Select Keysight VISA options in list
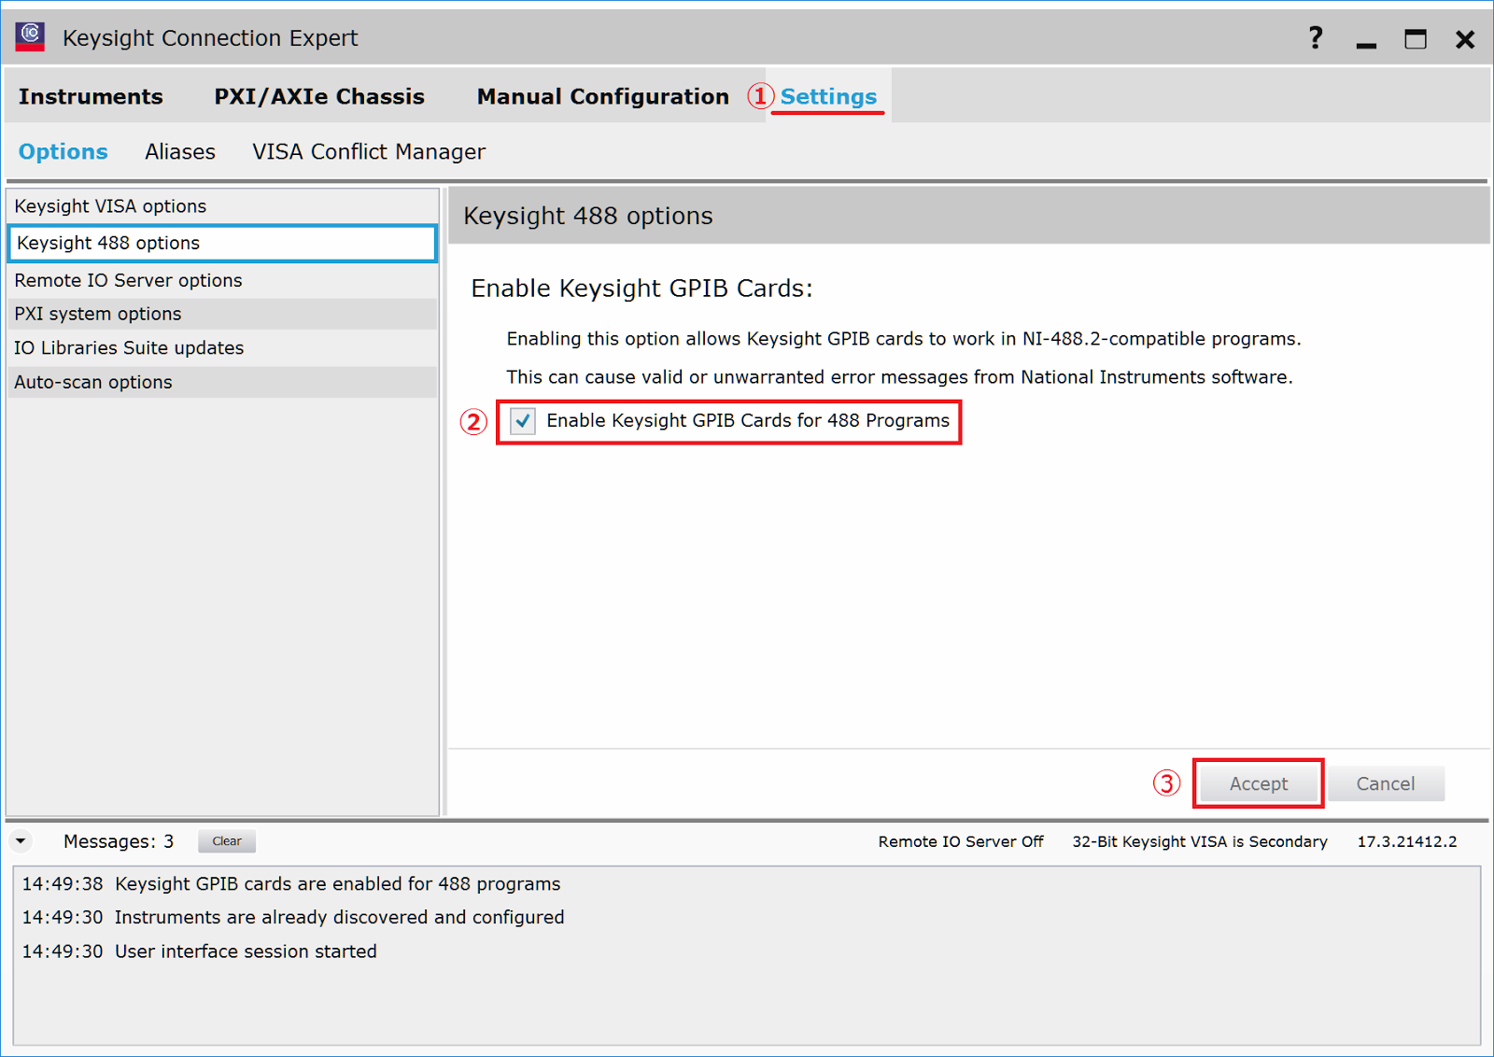 coord(222,205)
